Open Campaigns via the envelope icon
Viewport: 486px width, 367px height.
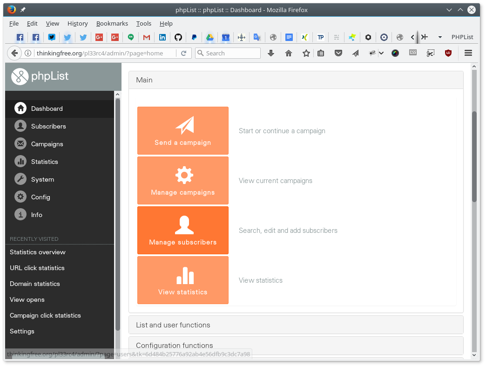(x=20, y=143)
